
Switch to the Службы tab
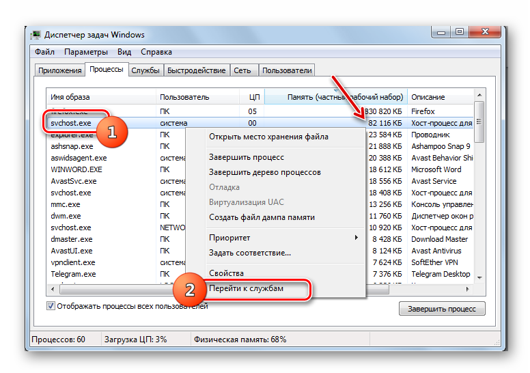tap(145, 70)
